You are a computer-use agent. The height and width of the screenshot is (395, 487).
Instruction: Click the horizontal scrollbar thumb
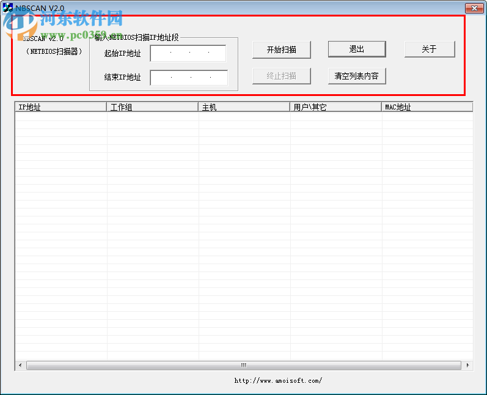coord(244,365)
